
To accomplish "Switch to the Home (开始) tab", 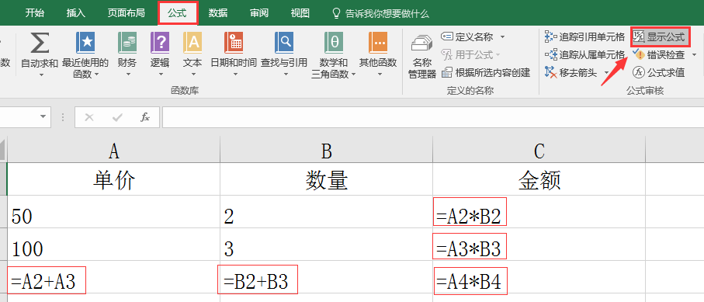I will click(35, 13).
